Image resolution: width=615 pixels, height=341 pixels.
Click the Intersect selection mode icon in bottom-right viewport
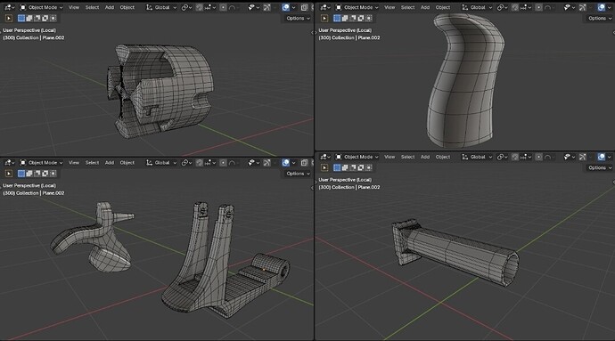[369, 167]
